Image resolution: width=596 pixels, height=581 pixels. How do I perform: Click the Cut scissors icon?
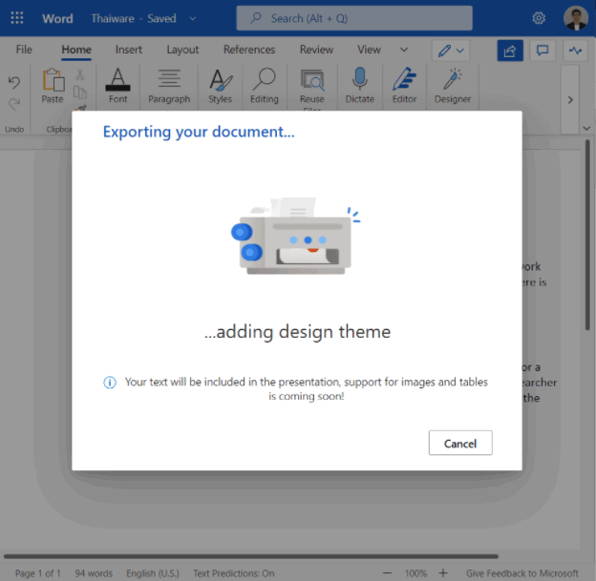(x=80, y=74)
